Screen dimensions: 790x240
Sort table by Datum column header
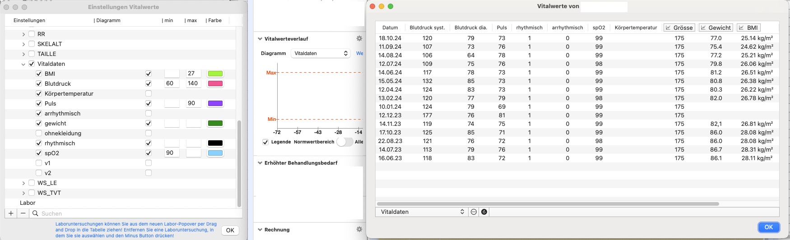tap(390, 28)
